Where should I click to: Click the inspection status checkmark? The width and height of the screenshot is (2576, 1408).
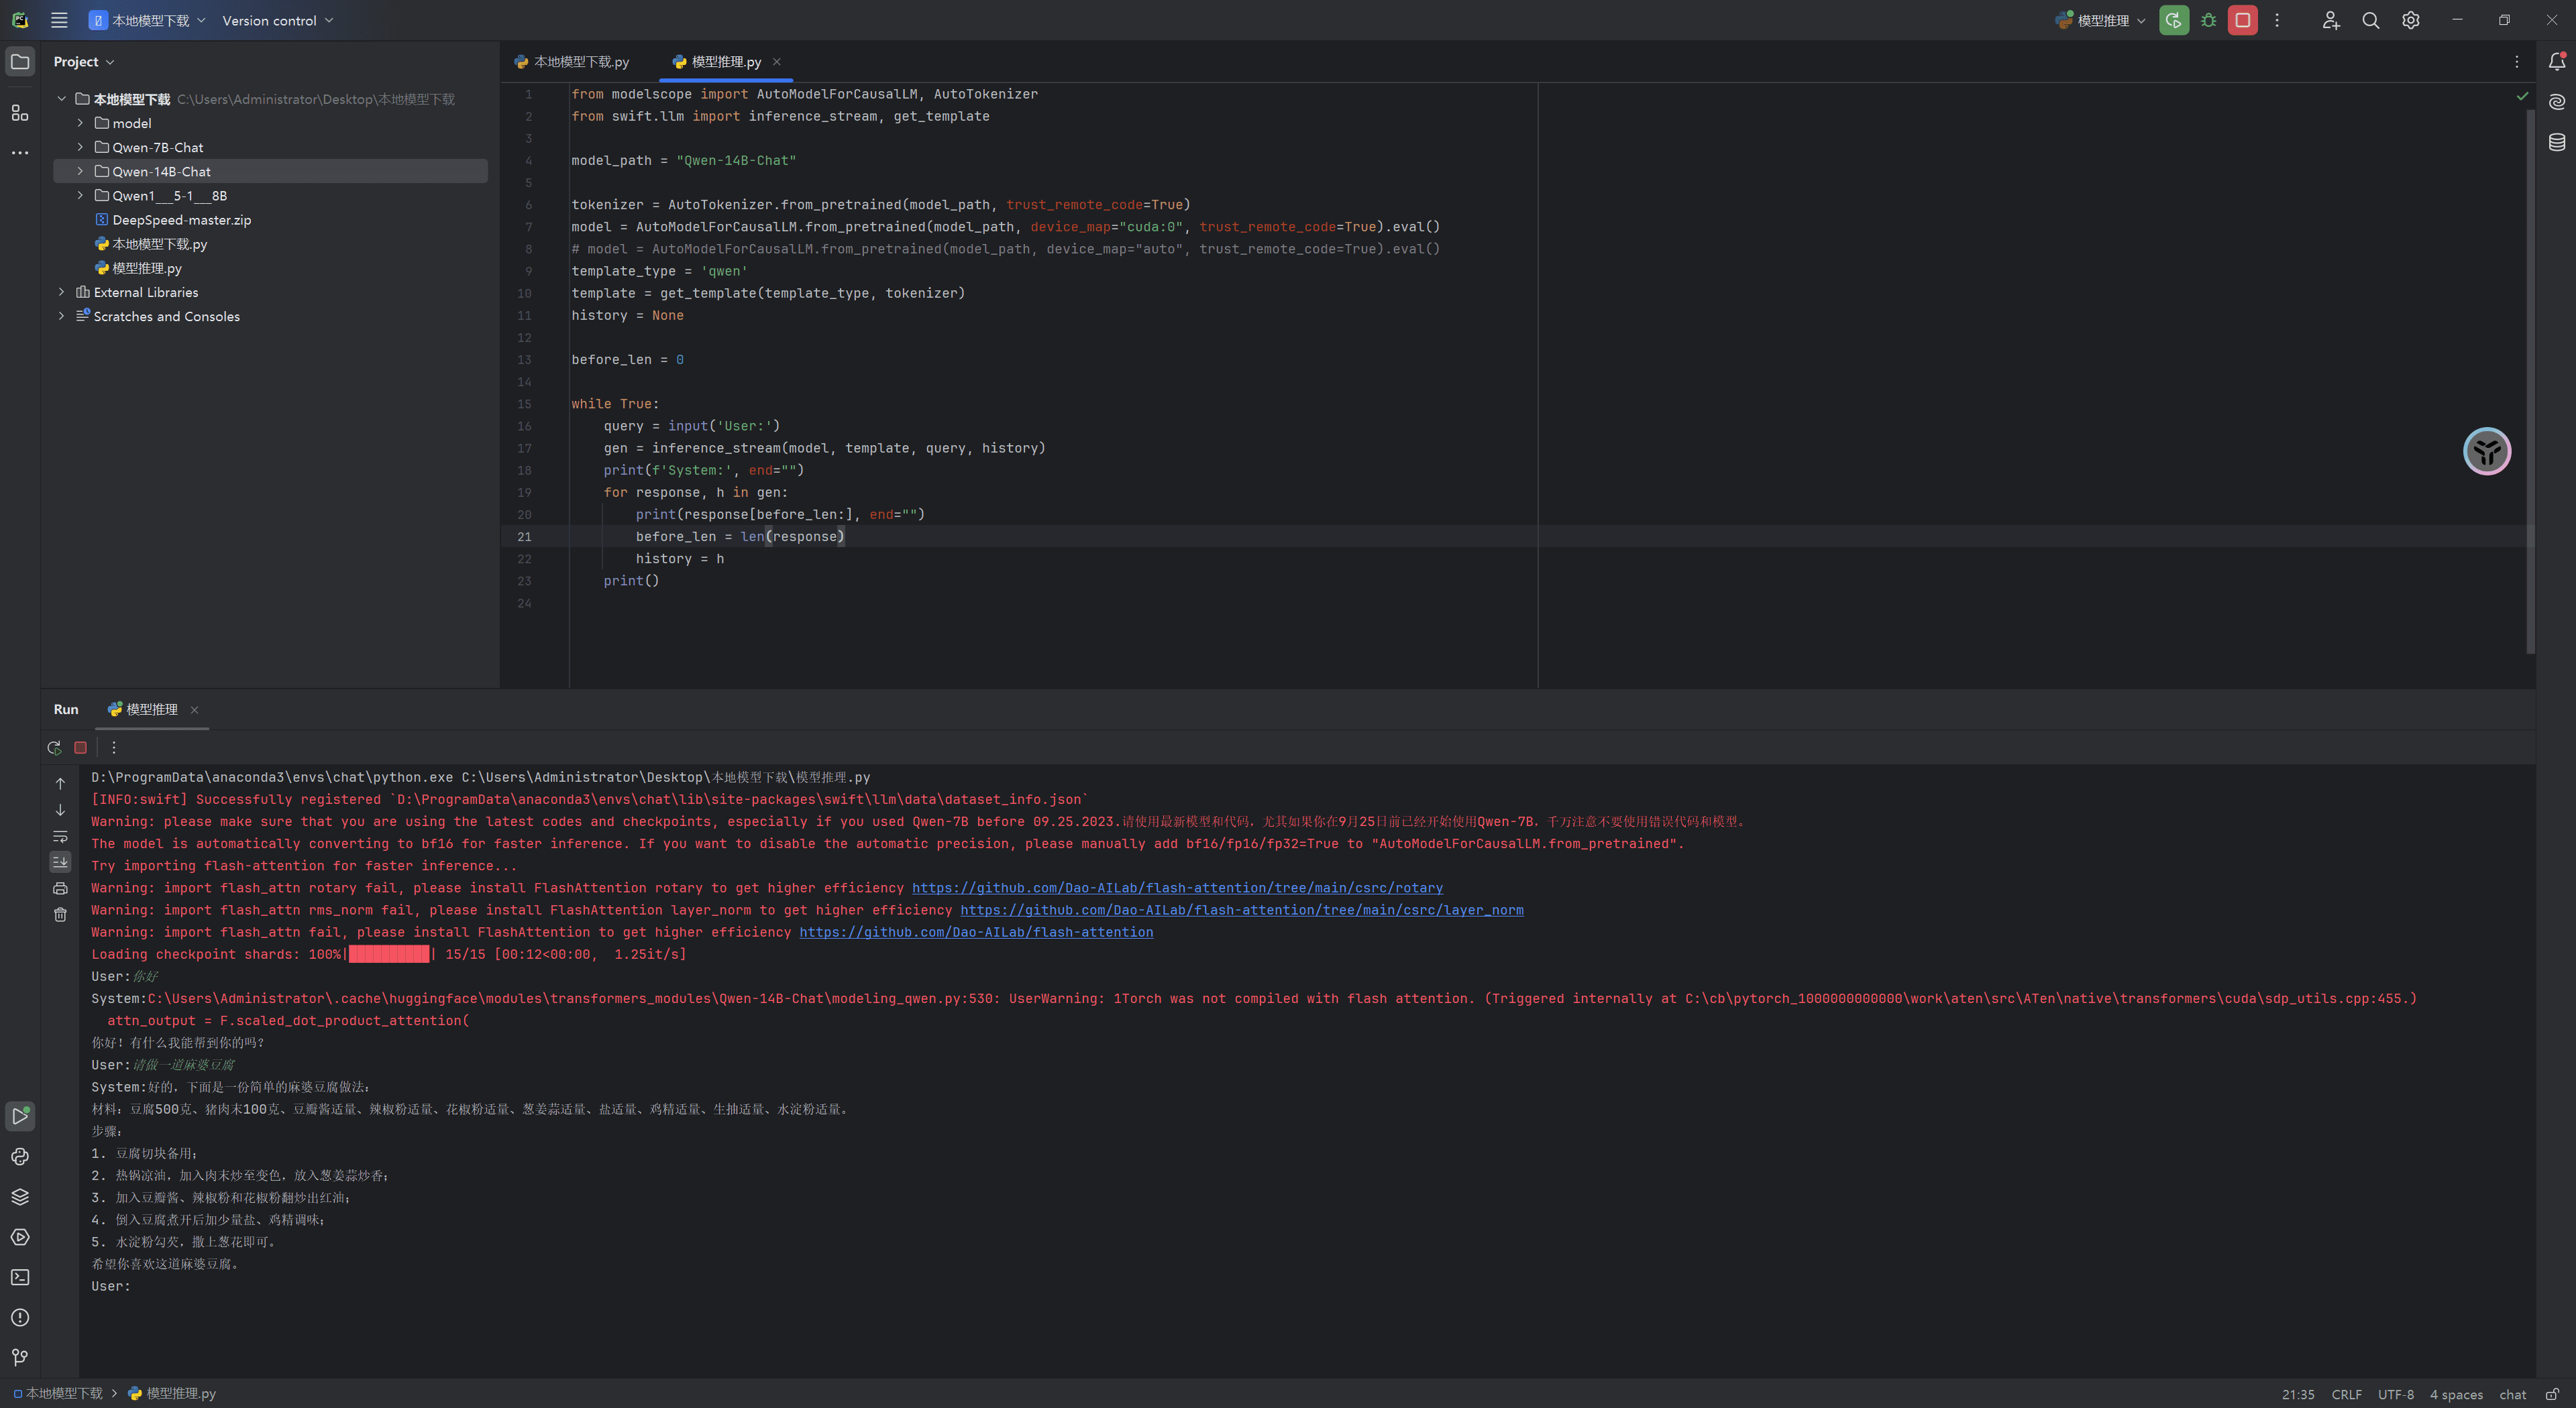click(x=2521, y=96)
